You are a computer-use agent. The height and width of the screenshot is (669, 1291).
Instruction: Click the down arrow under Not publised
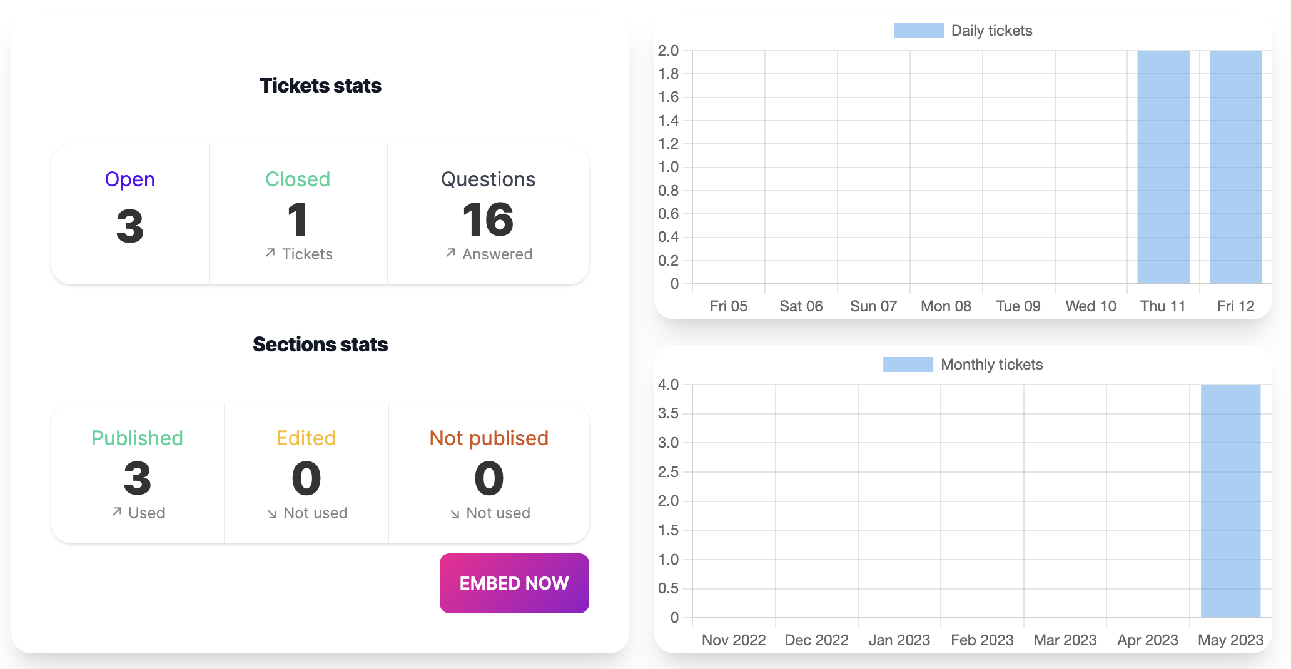point(455,514)
